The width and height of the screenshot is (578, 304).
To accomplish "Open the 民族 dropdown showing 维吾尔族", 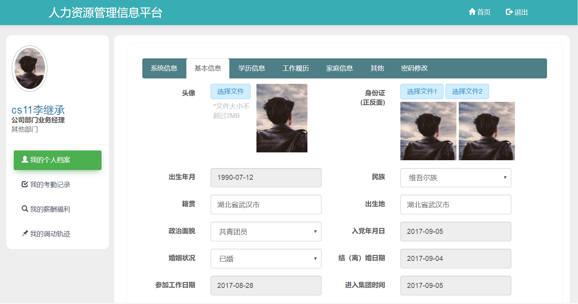I will click(x=455, y=178).
